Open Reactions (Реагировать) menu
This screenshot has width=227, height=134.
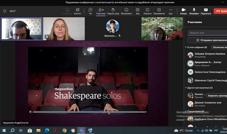pyautogui.click(x=126, y=11)
